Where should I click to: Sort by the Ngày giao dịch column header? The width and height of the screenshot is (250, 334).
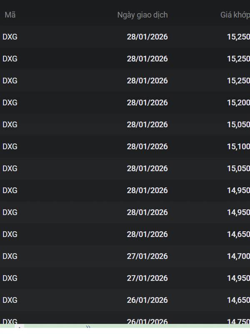(142, 15)
